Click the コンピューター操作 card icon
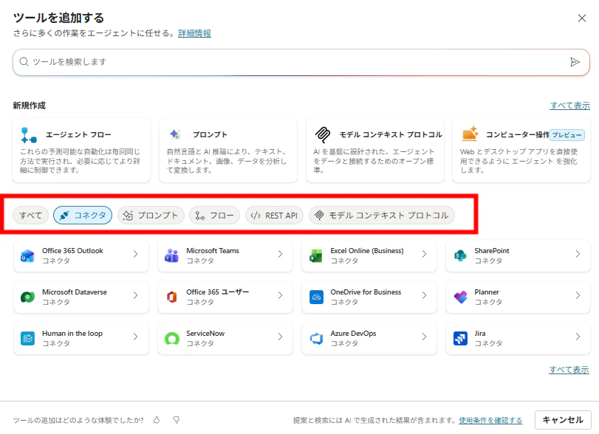Image resolution: width=599 pixels, height=434 pixels. (470, 134)
